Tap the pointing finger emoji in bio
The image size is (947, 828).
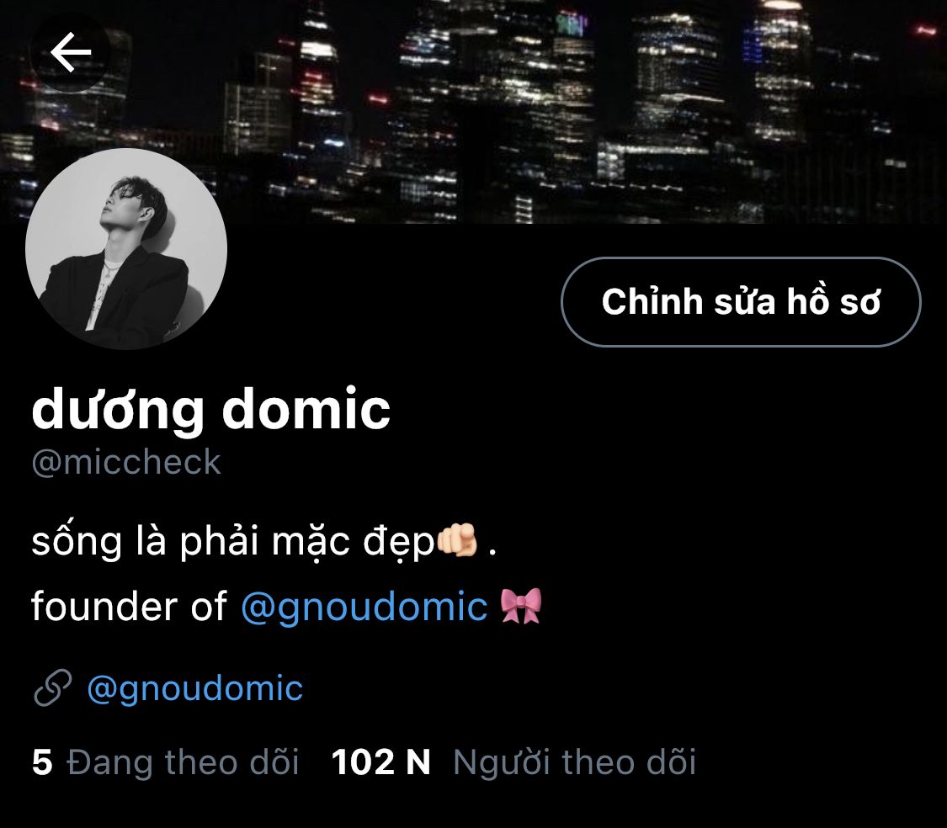coord(457,540)
